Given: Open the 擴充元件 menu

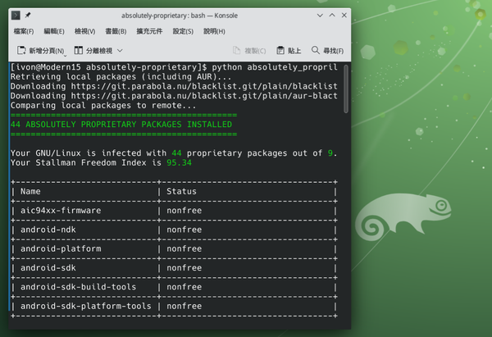Looking at the screenshot, I should (x=149, y=31).
